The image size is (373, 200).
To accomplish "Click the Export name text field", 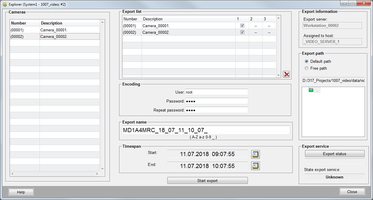I will pos(206,130).
